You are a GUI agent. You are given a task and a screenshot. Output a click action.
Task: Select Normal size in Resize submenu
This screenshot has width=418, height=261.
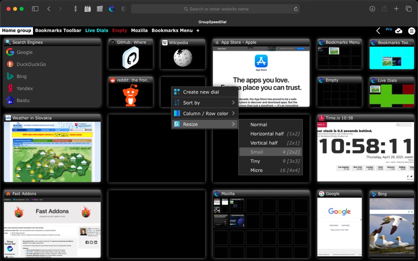coord(271,124)
